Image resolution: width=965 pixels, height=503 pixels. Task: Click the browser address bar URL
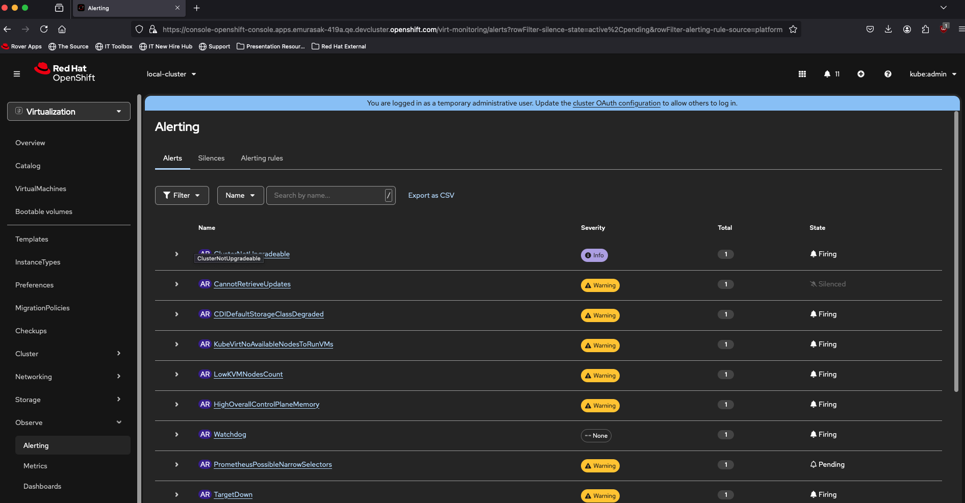472,30
